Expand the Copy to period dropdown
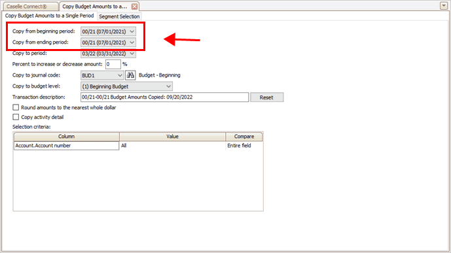Screen dimensions: 451x253 click(x=108, y=54)
